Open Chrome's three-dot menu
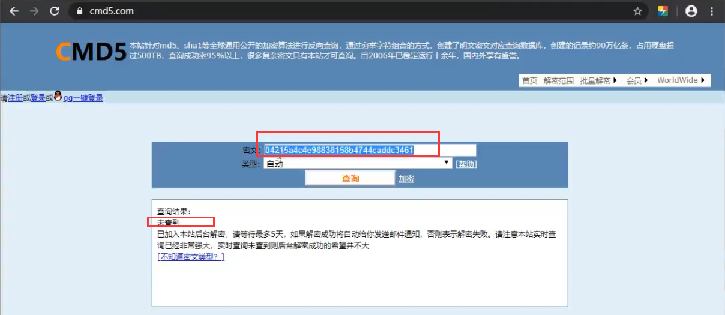 [x=712, y=11]
